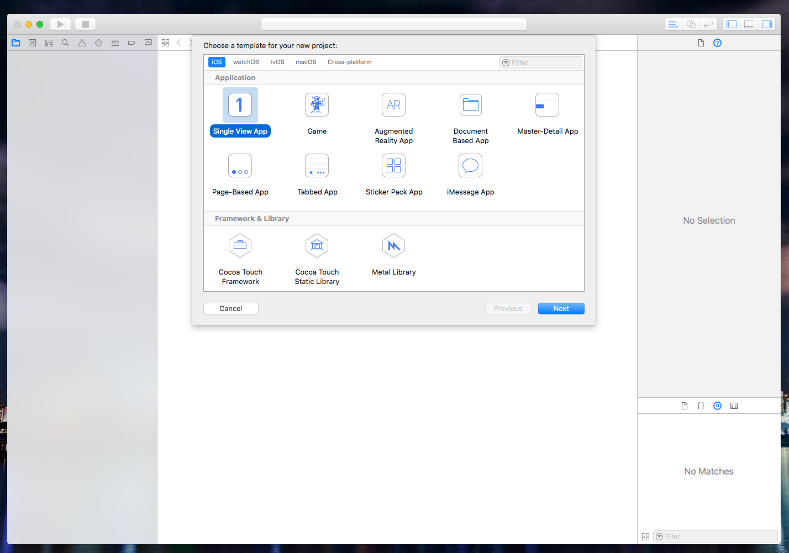Image resolution: width=789 pixels, height=553 pixels.
Task: Click the Xcode activity status bar
Action: click(x=393, y=24)
